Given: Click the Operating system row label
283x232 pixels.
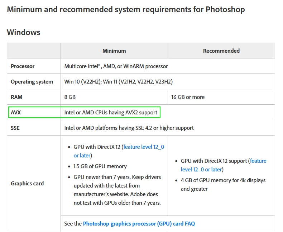Looking at the screenshot, I should 32,82.
